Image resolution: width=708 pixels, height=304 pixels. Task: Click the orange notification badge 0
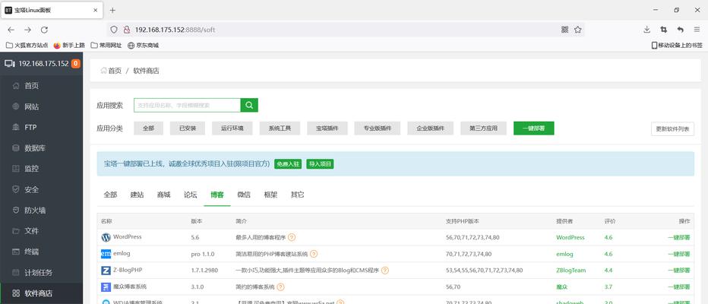[75, 64]
